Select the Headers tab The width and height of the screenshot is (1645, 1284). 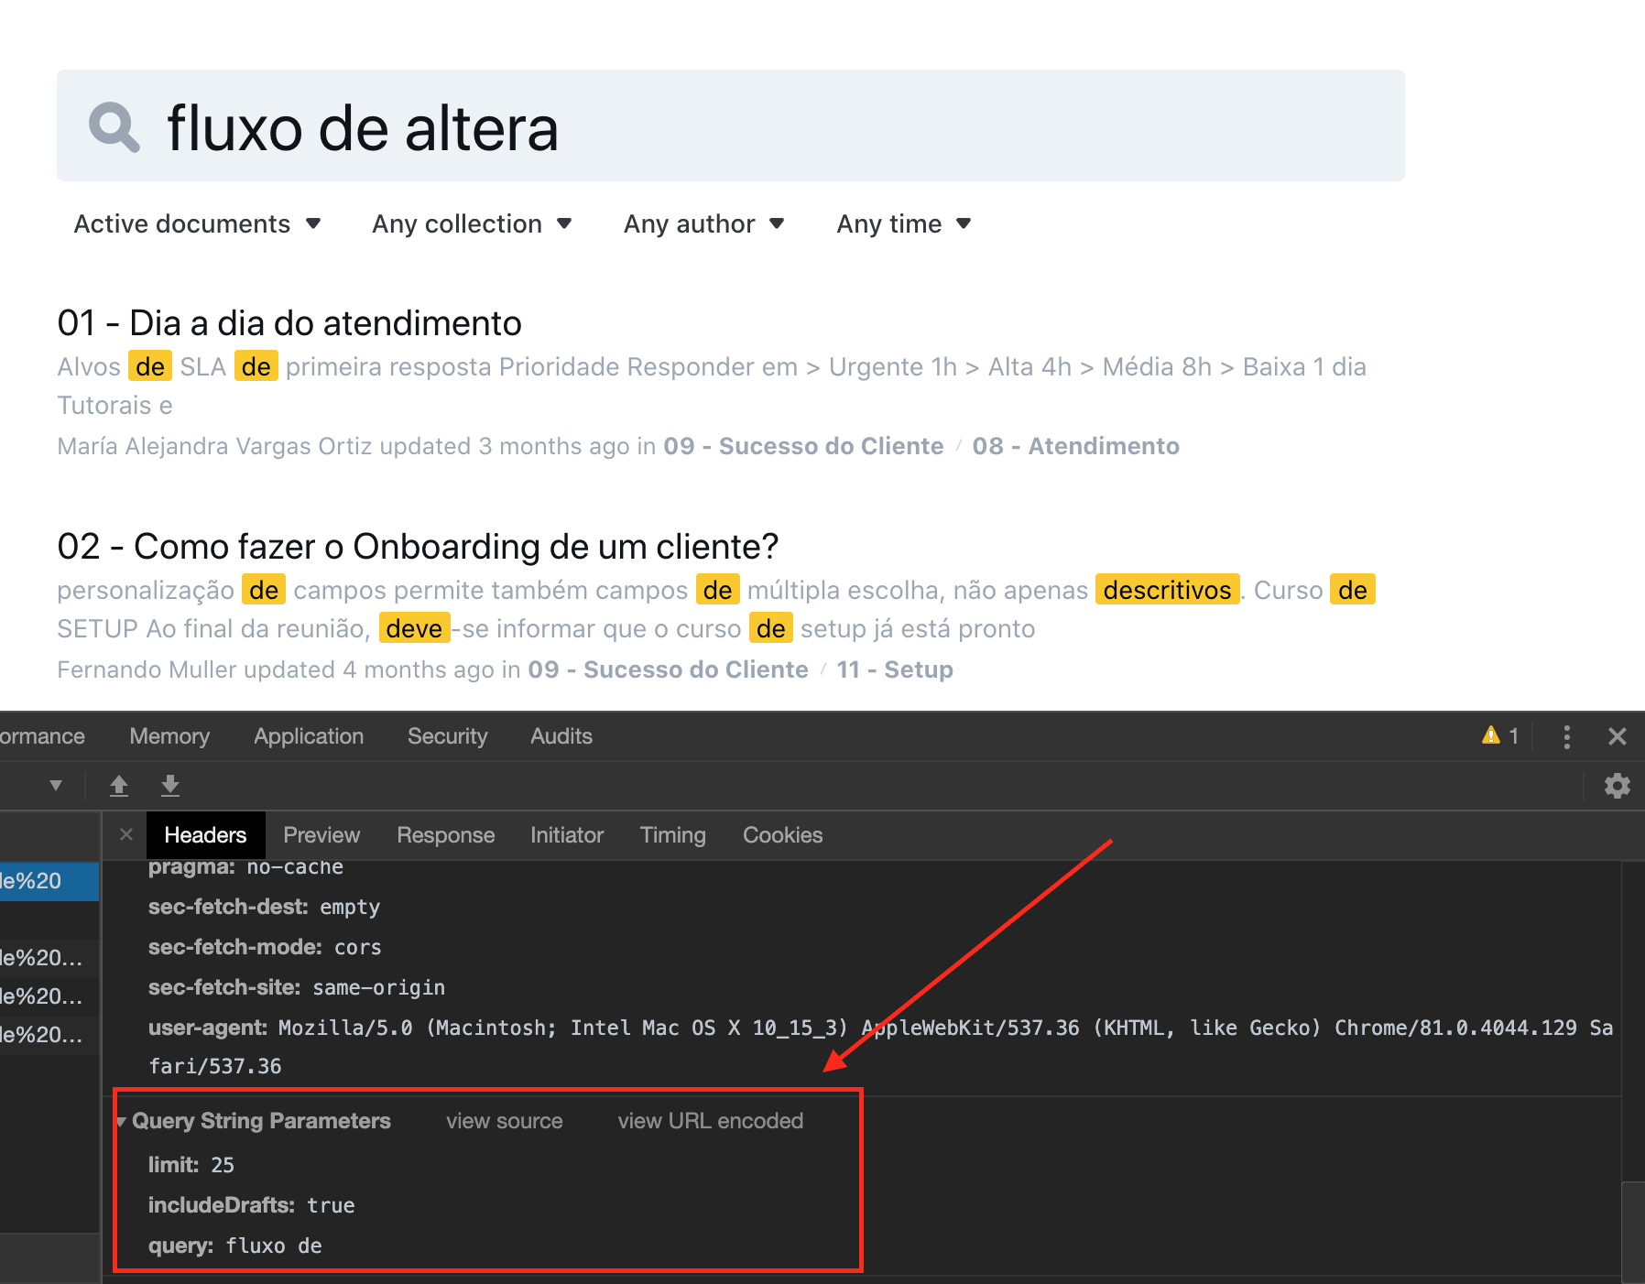coord(205,835)
